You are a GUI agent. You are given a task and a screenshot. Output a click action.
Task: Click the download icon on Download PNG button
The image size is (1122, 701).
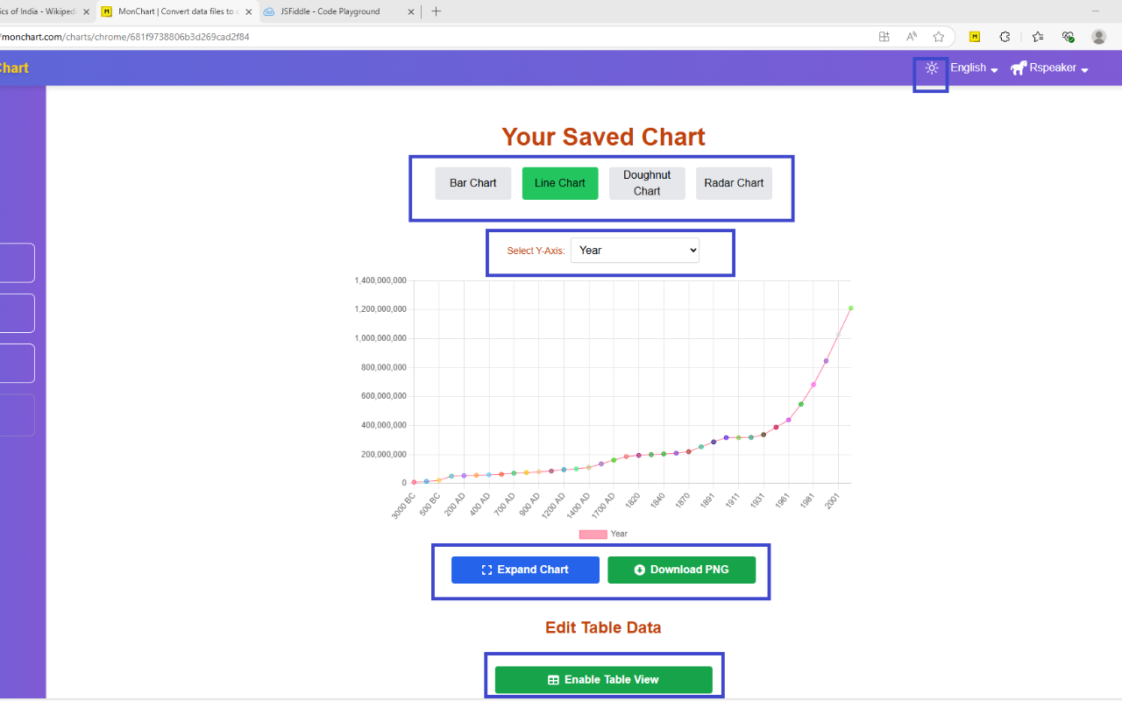click(639, 570)
